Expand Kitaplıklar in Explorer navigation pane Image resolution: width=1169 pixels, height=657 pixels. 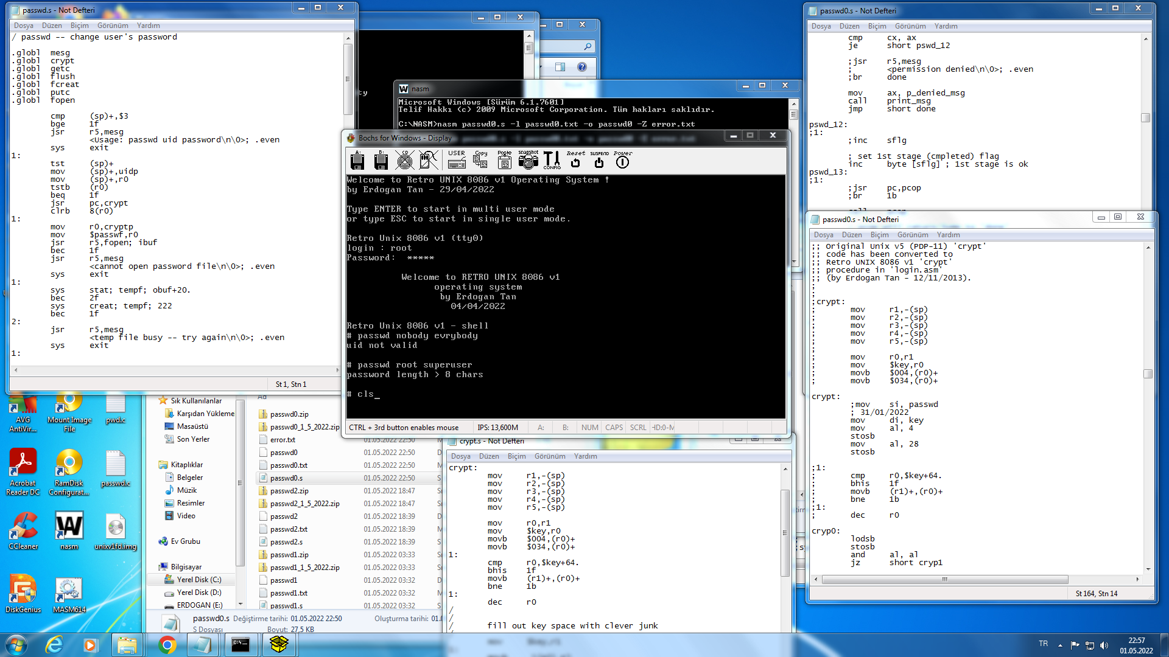point(155,465)
